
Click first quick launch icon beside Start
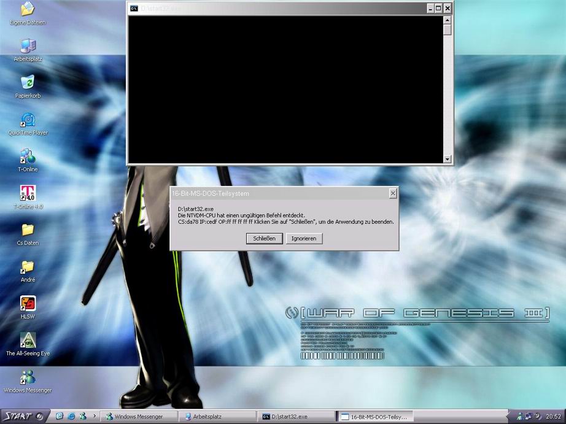point(60,417)
